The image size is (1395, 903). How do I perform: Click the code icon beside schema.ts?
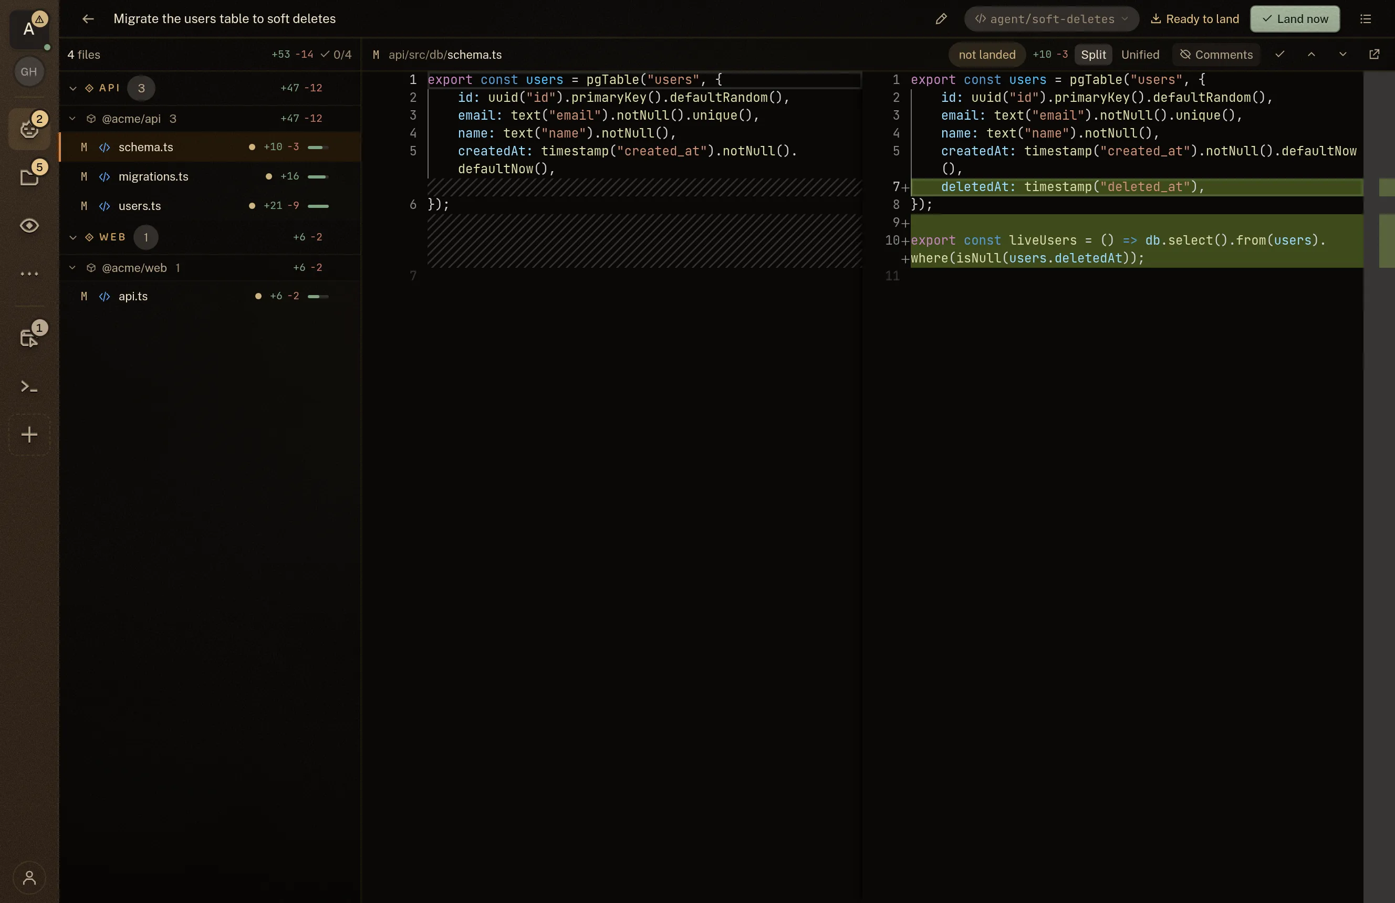[105, 148]
